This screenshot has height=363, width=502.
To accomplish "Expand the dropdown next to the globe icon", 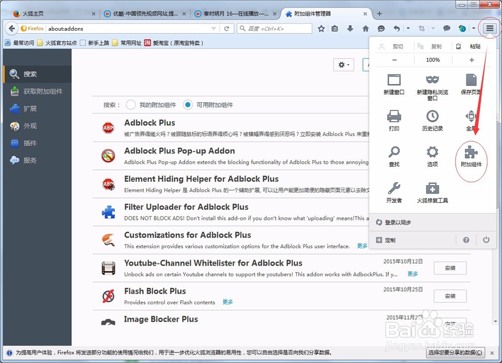I will (x=473, y=29).
